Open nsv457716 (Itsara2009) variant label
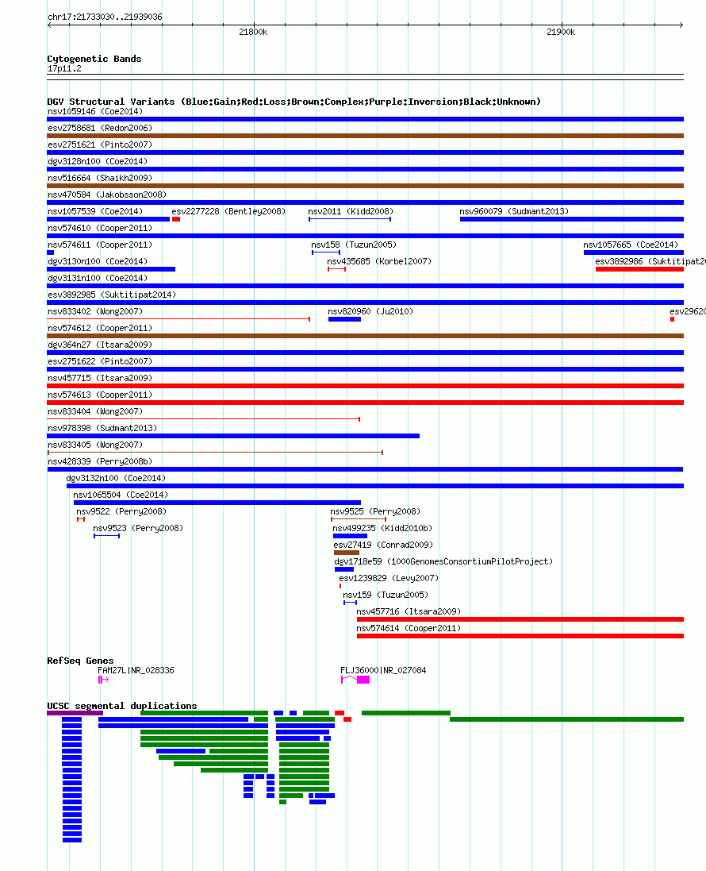 click(409, 611)
